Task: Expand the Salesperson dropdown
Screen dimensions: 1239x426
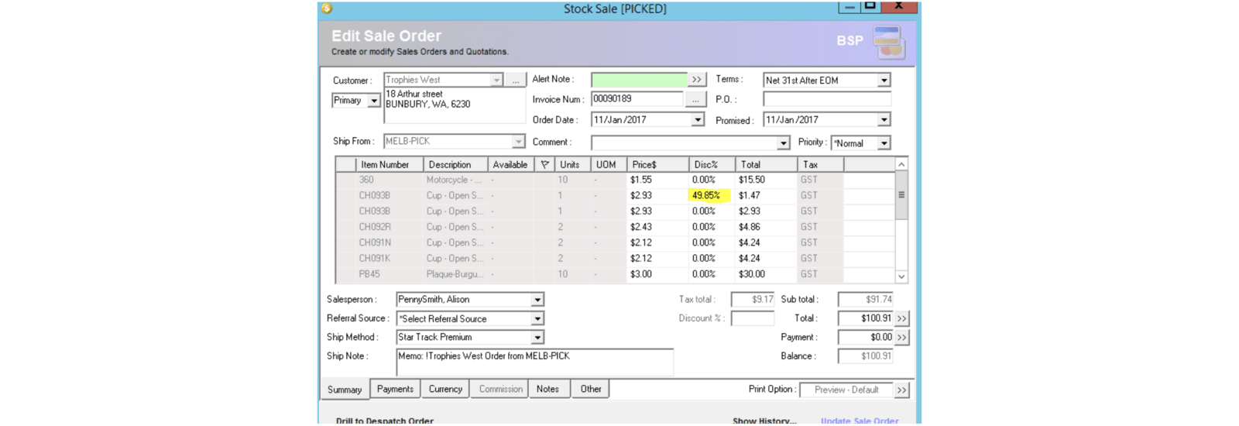Action: (537, 300)
